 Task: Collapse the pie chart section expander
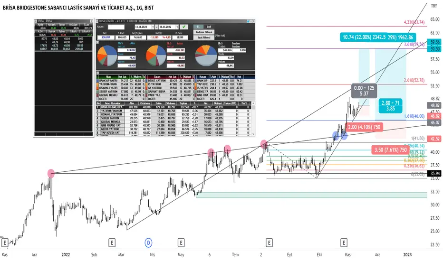coord(97,43)
